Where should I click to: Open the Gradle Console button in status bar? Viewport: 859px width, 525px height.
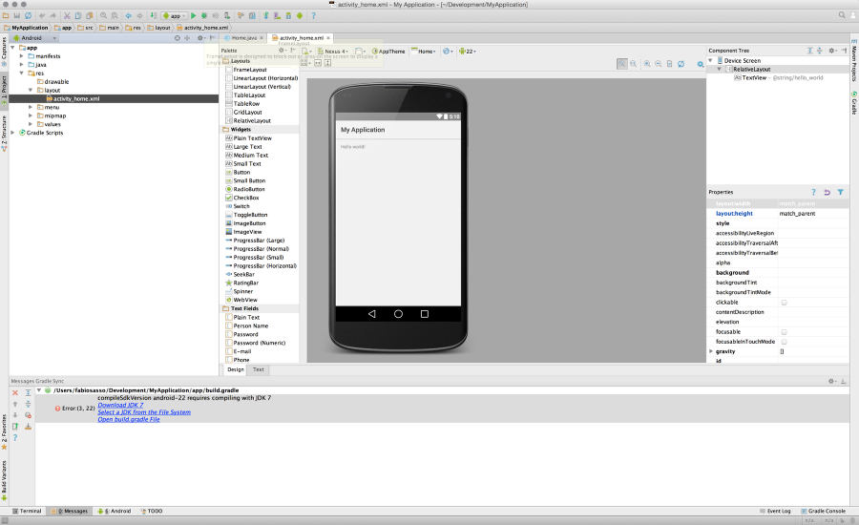[x=824, y=511]
